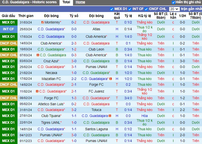Open Atletico San Luis team link

[x=51, y=104]
